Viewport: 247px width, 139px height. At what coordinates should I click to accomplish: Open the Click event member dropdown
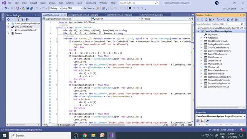(x=166, y=19)
